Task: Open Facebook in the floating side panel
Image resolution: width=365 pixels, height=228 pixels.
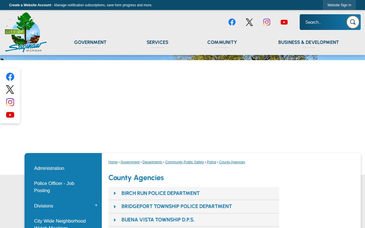Action: 10,77
